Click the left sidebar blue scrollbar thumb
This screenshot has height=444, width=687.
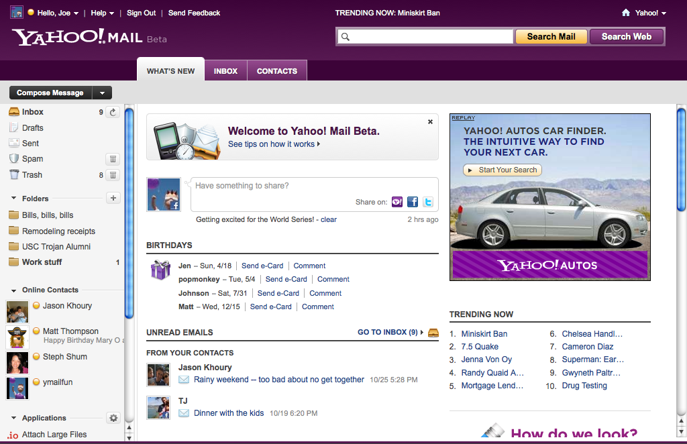pos(129,213)
